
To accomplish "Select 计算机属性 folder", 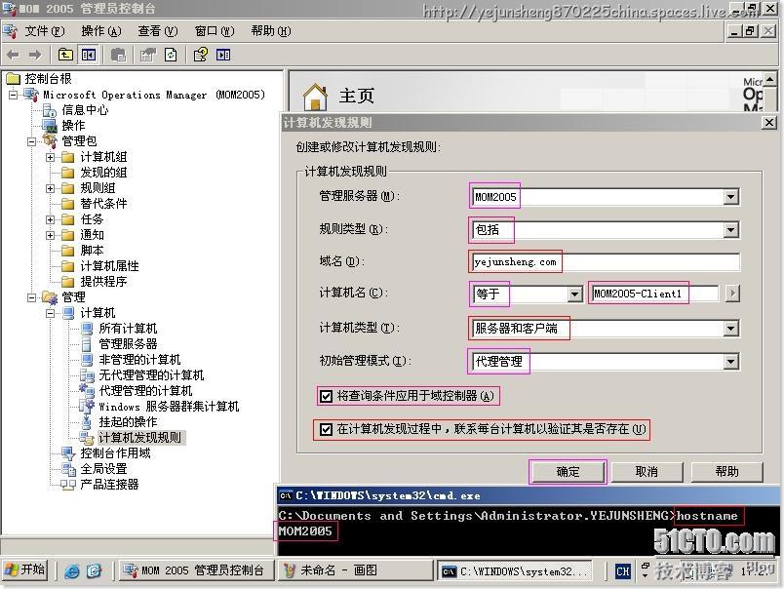I will pyautogui.click(x=109, y=266).
